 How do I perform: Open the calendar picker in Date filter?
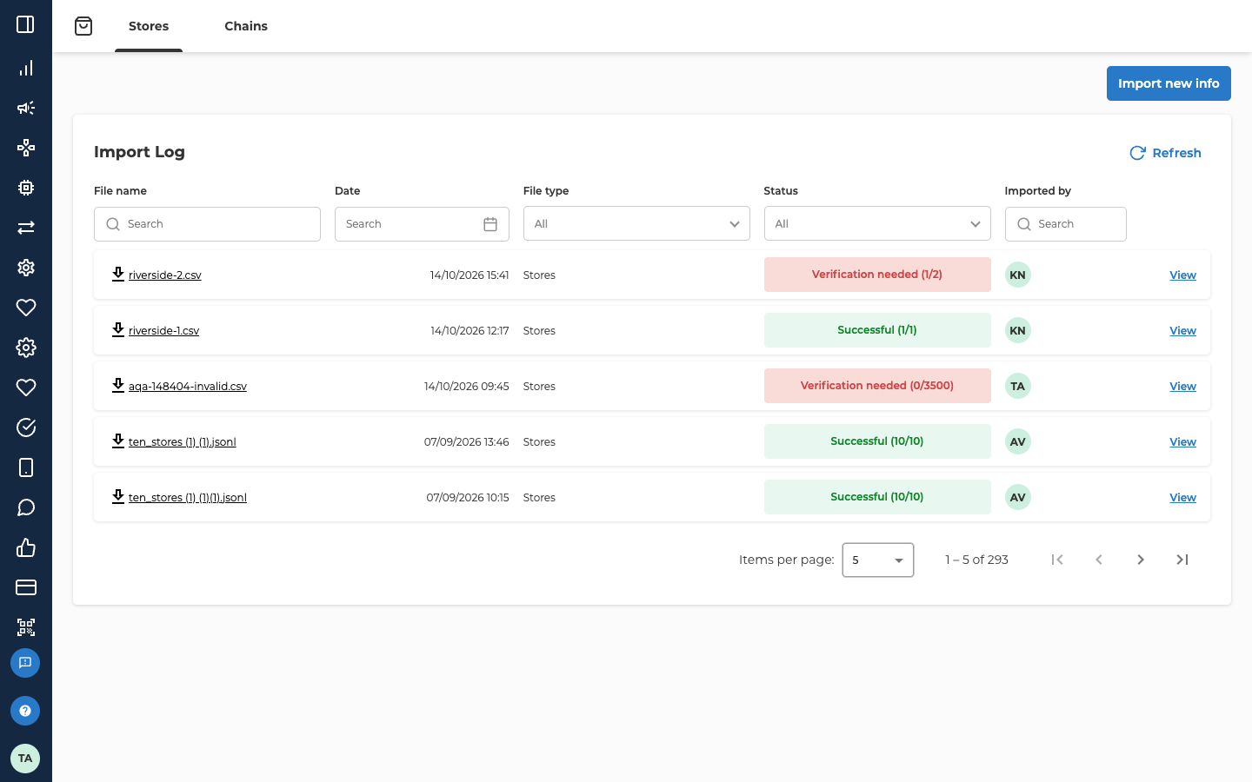(x=490, y=224)
